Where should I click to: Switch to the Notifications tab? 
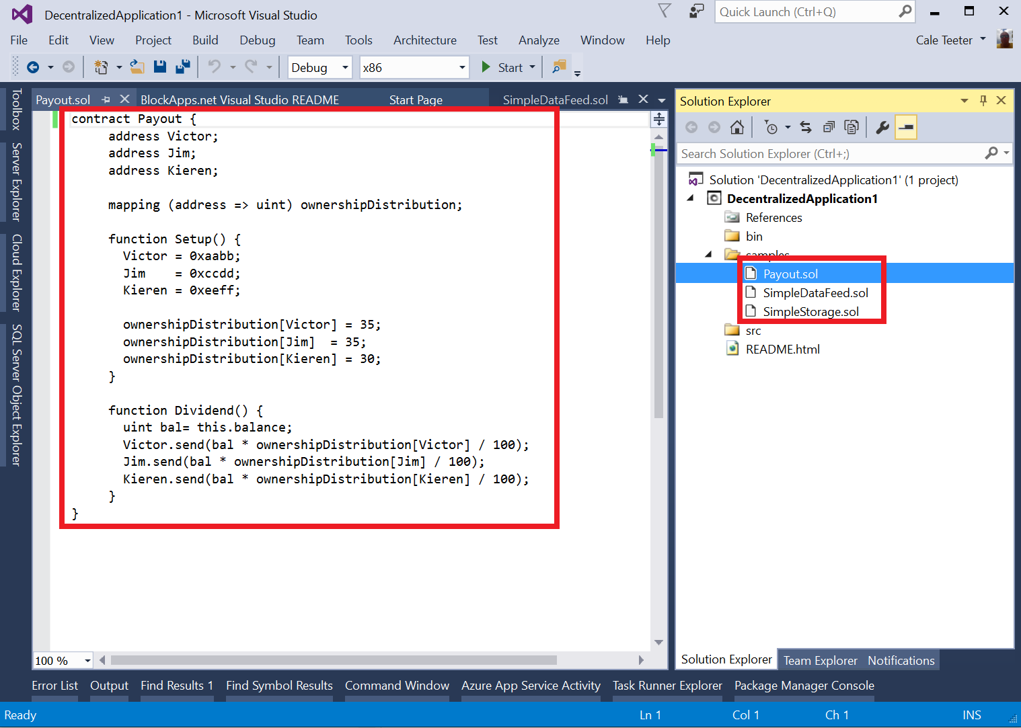click(901, 660)
